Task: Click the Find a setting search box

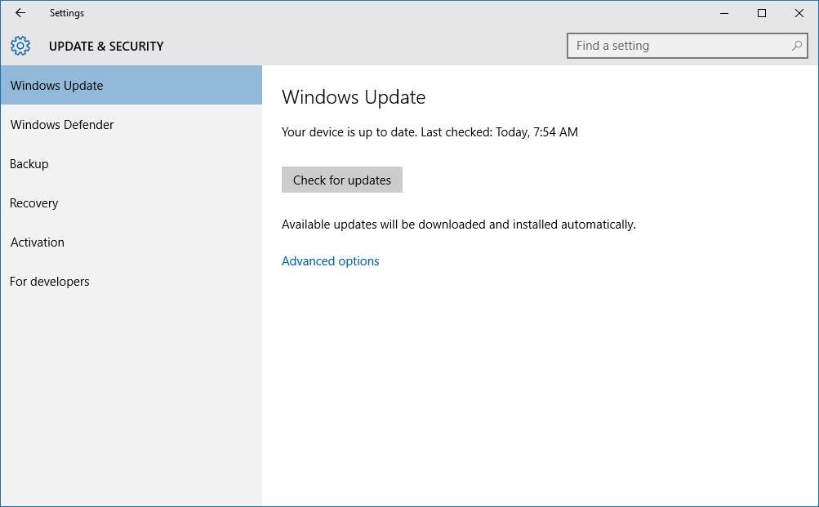Action: (x=670, y=46)
